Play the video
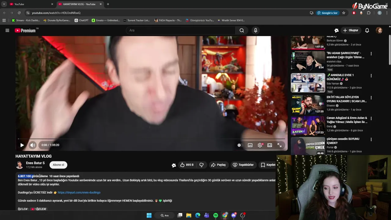The image size is (391, 220). [22, 145]
